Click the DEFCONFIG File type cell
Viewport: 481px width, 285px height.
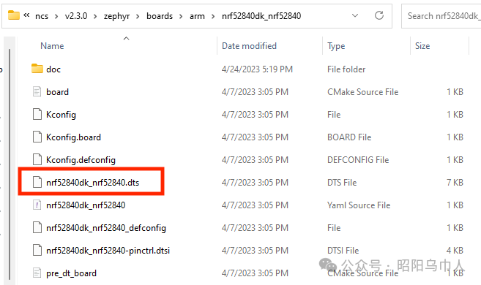(x=358, y=160)
